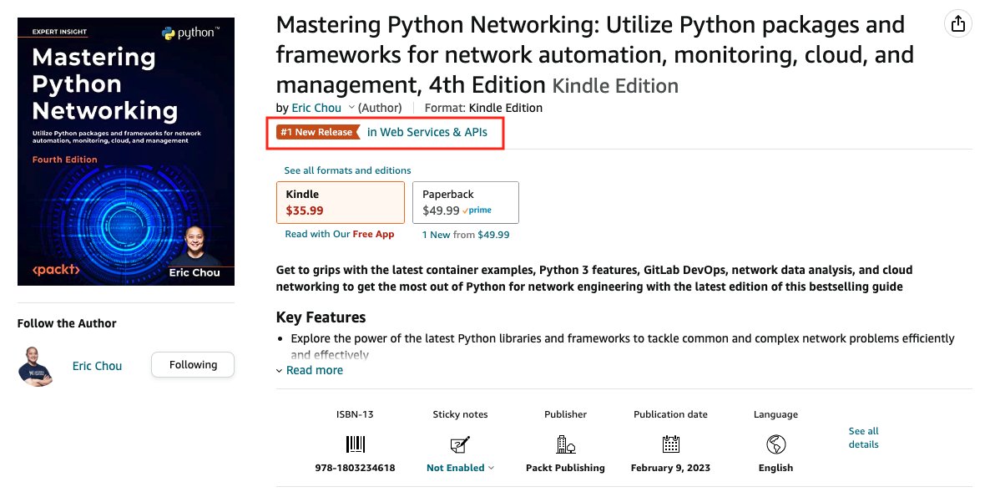Click Eric Chou's author avatar photo
1000x492 pixels.
point(35,366)
